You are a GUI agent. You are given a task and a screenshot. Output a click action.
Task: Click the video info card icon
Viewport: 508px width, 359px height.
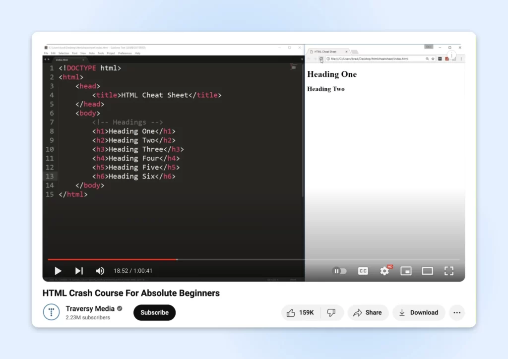[x=451, y=55]
